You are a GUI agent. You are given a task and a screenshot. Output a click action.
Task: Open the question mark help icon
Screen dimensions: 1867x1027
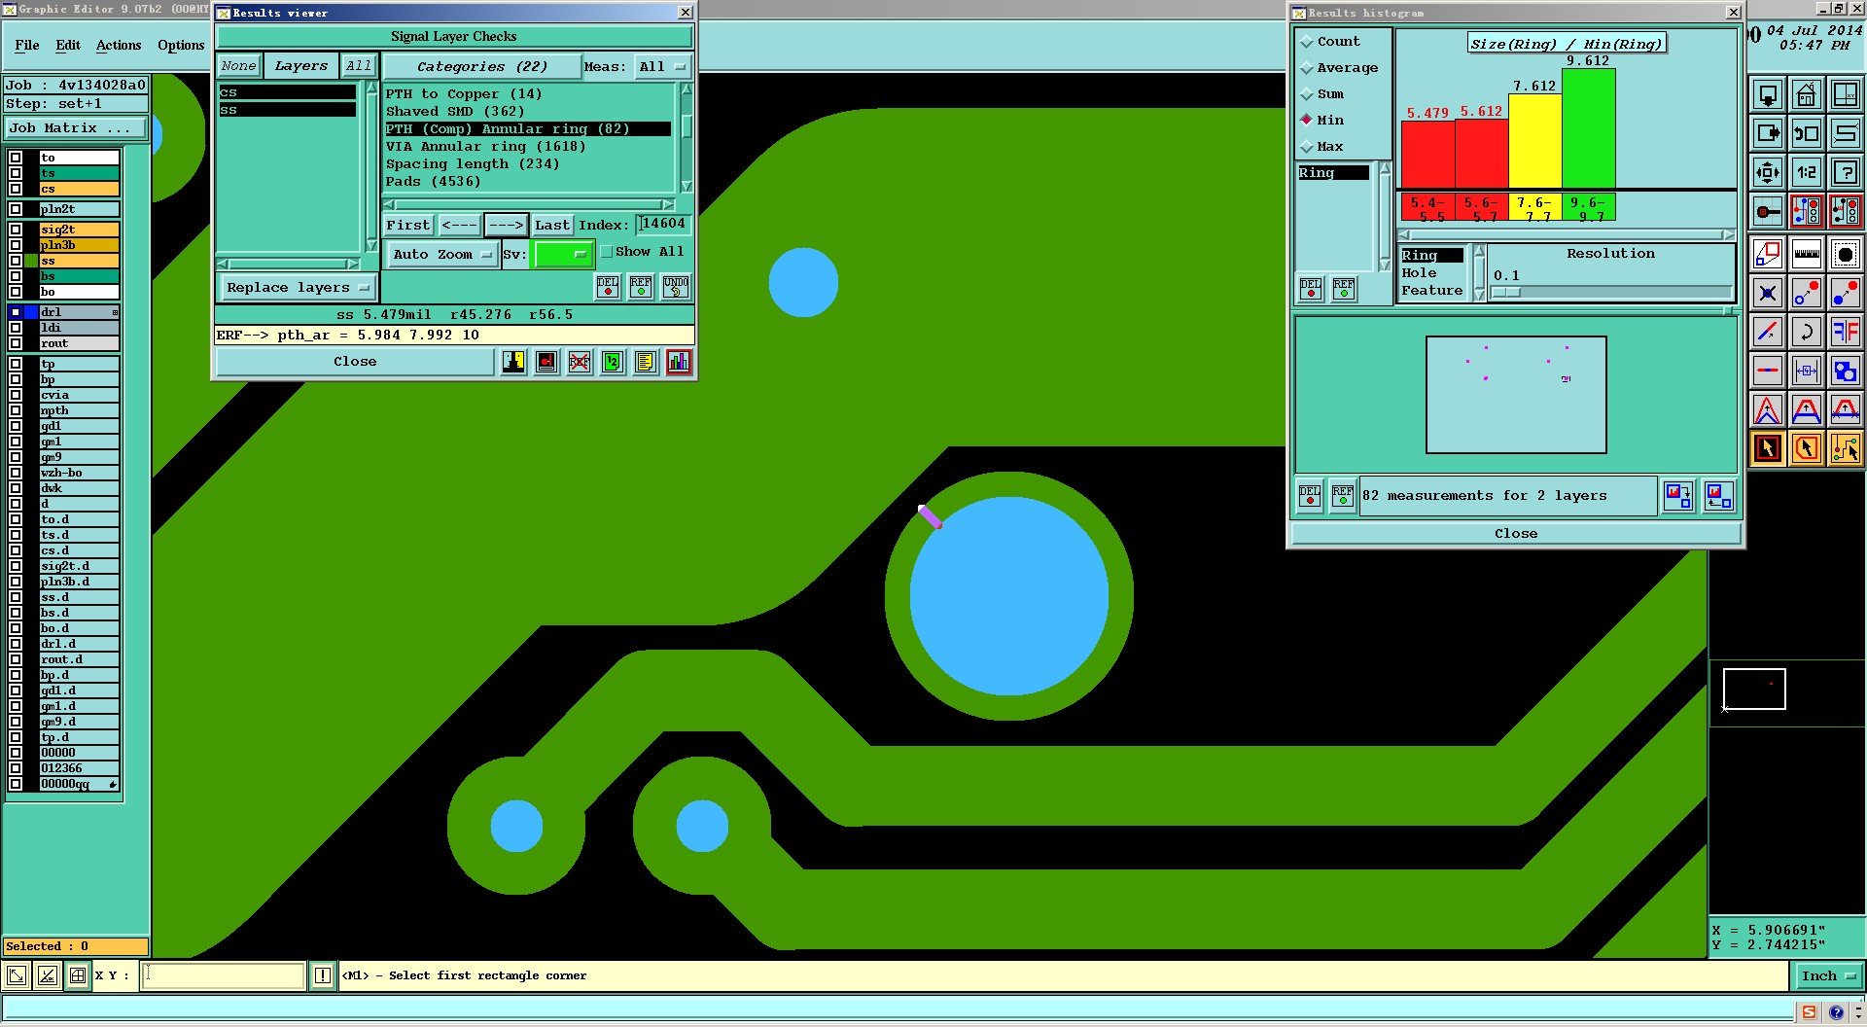click(1845, 173)
